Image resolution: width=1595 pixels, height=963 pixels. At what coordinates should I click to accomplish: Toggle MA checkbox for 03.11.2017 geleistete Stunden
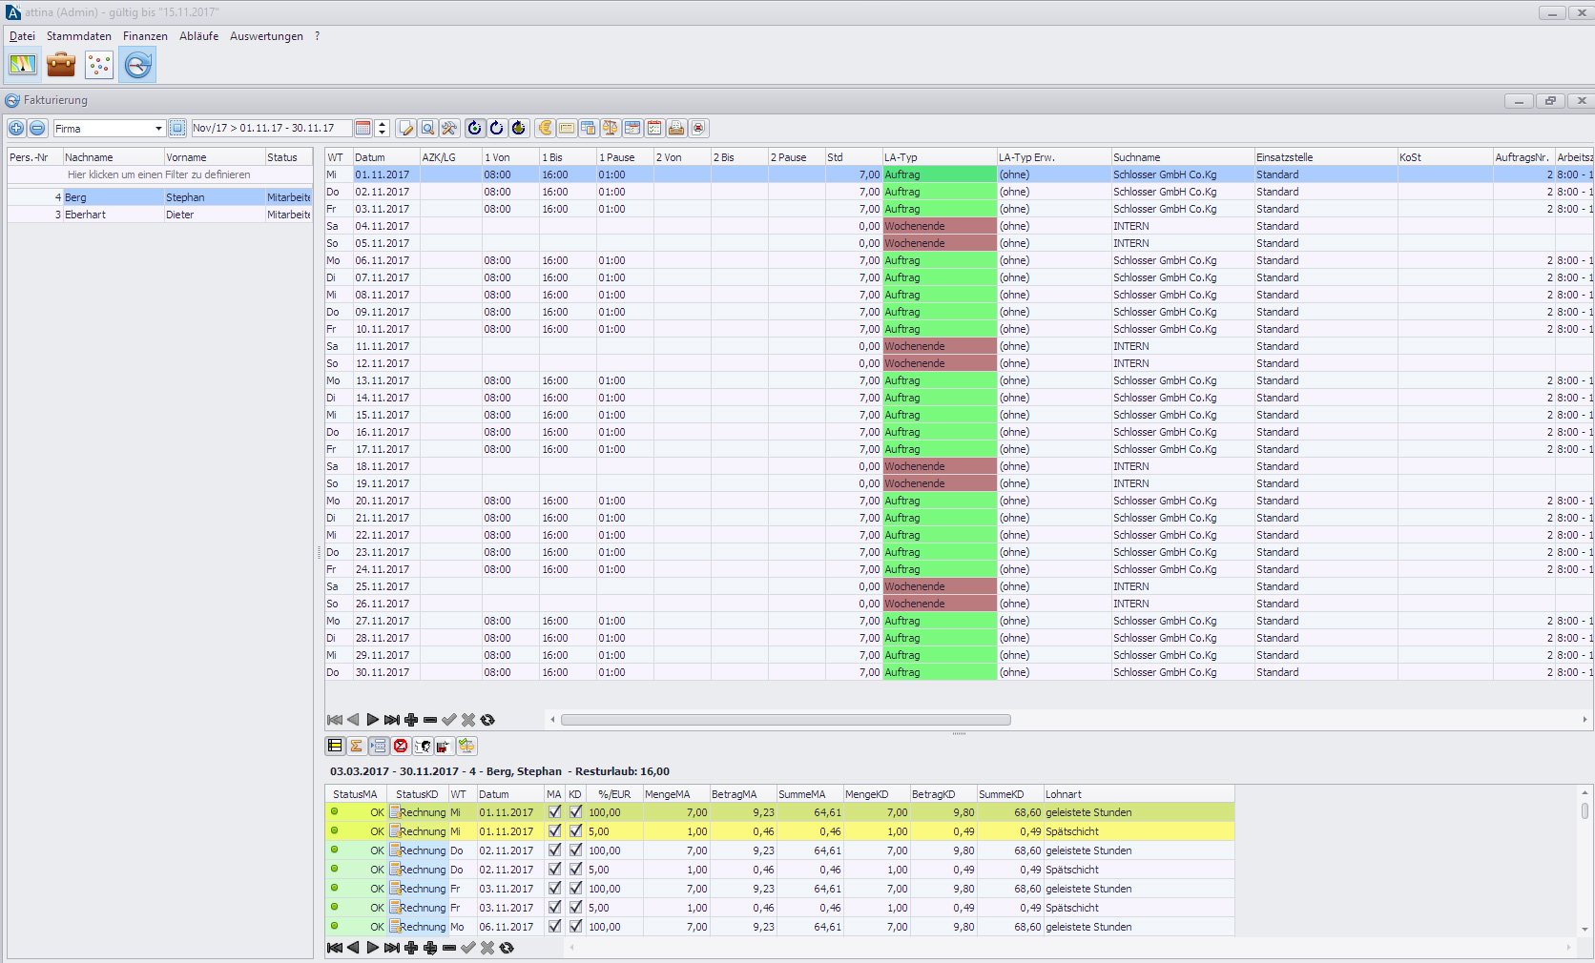pyautogui.click(x=554, y=889)
